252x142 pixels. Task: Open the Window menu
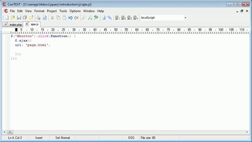point(89,11)
